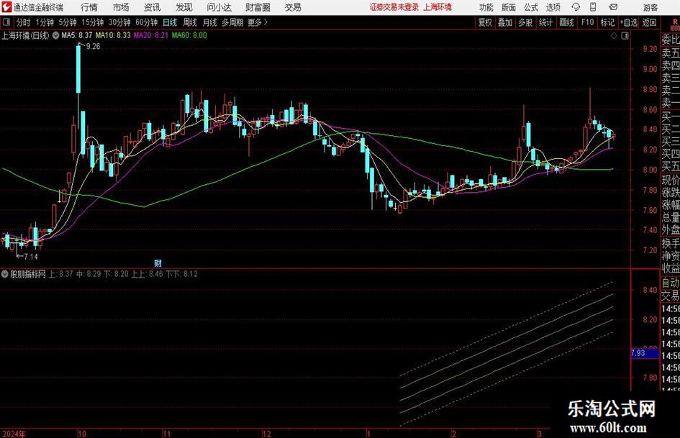Switch to the 周线 weekly tab
This screenshot has height=438, width=680.
[x=190, y=22]
